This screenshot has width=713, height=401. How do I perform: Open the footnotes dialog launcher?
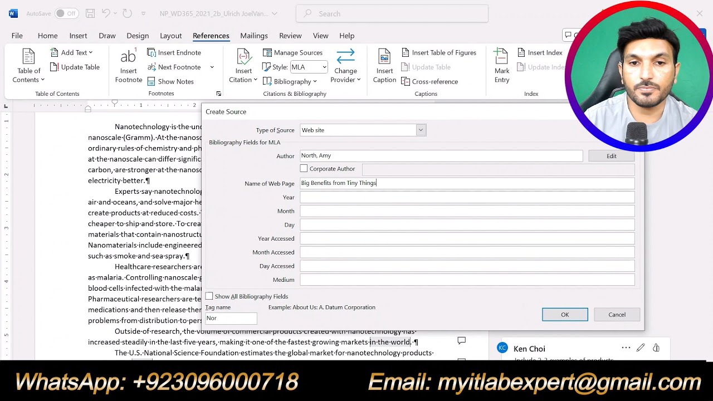click(218, 94)
